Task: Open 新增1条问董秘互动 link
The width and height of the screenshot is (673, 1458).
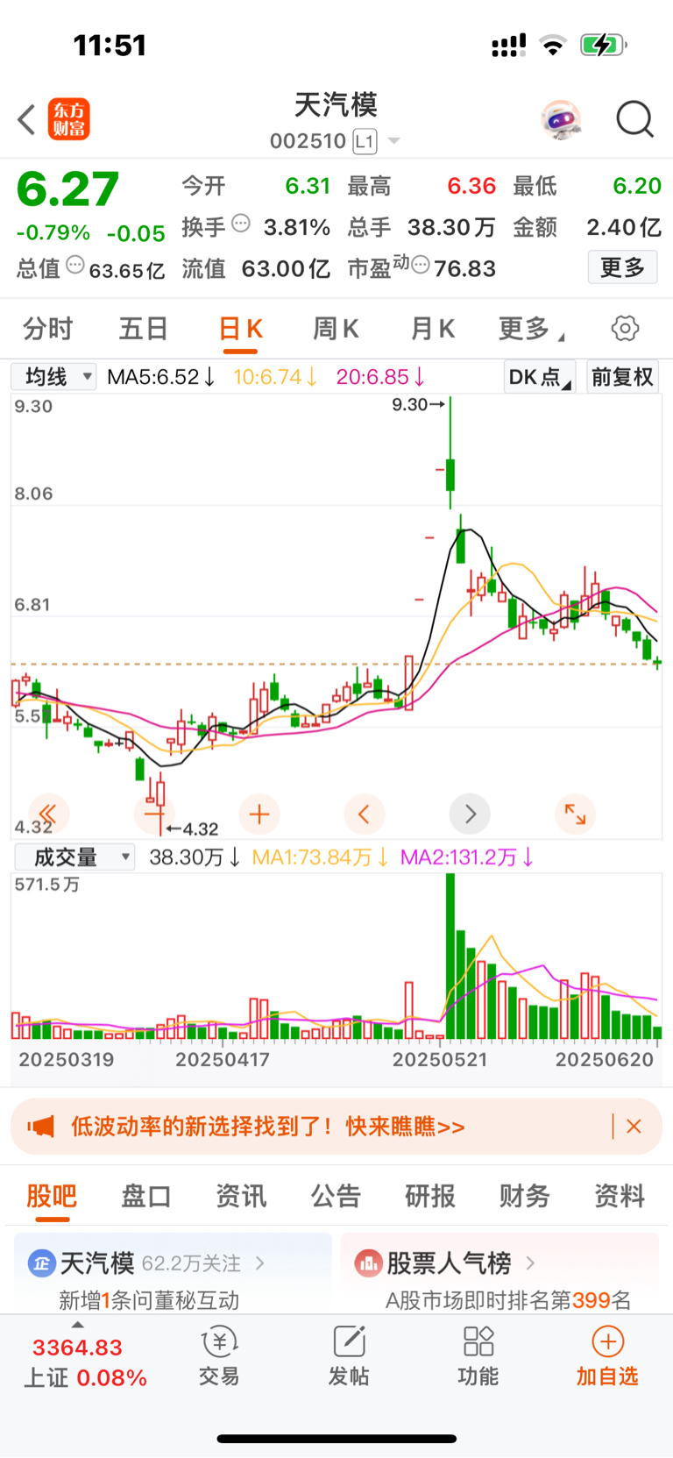Action: coord(149,1300)
